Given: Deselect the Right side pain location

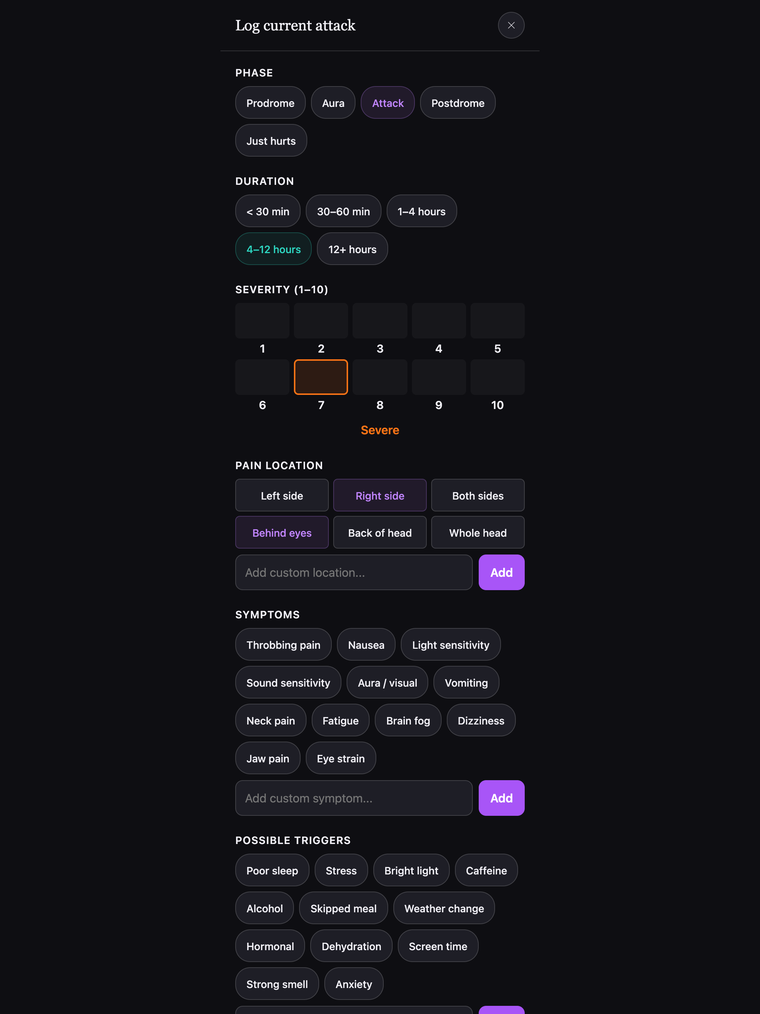Looking at the screenshot, I should click(380, 495).
